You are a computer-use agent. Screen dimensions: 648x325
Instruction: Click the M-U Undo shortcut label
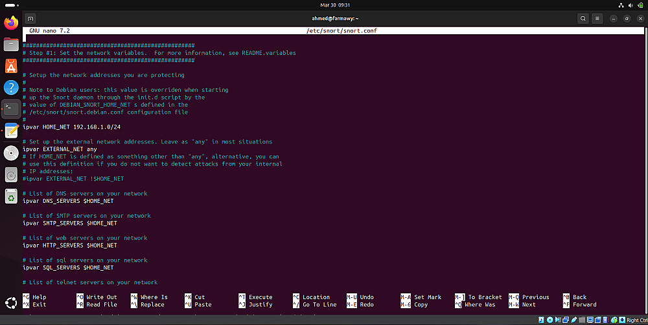(360, 297)
